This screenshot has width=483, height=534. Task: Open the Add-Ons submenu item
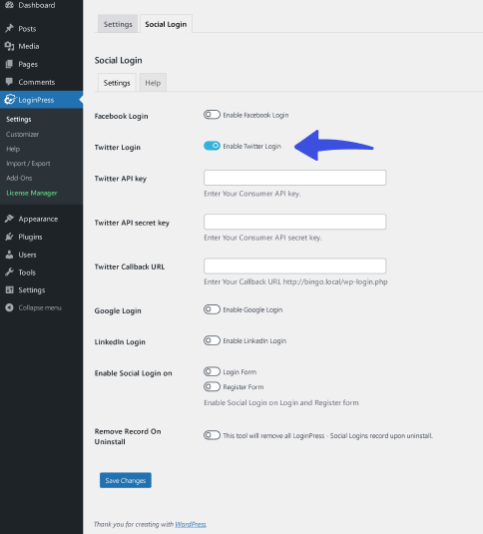coord(19,178)
